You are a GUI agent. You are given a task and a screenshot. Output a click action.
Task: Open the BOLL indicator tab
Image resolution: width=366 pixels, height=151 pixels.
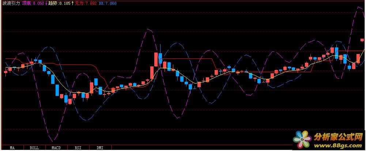[x=34, y=148]
